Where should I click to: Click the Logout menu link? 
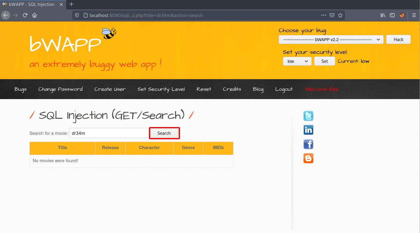pyautogui.click(x=284, y=89)
